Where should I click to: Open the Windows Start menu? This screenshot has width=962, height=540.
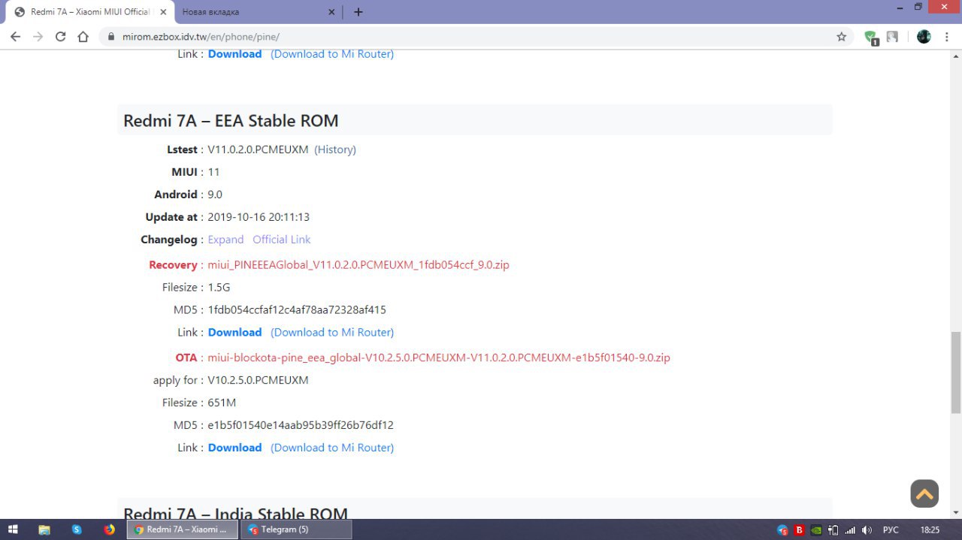[13, 529]
